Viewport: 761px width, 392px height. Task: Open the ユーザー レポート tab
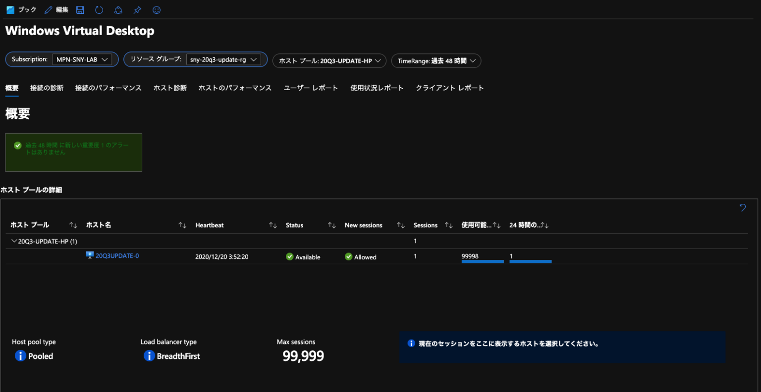(311, 88)
